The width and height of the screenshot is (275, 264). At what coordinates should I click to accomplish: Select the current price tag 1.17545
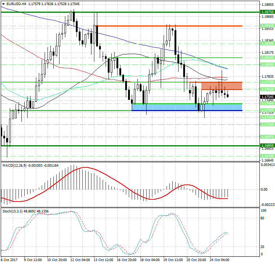click(267, 97)
